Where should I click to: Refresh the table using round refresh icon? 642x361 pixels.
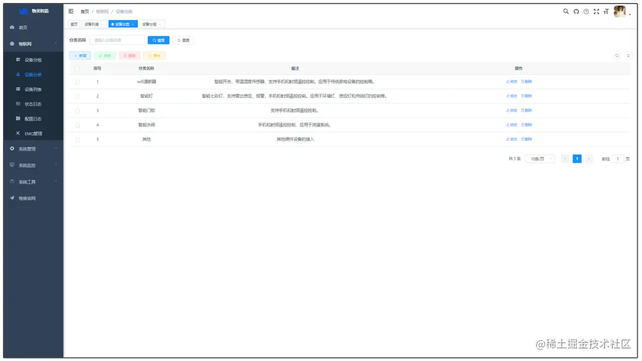click(628, 56)
